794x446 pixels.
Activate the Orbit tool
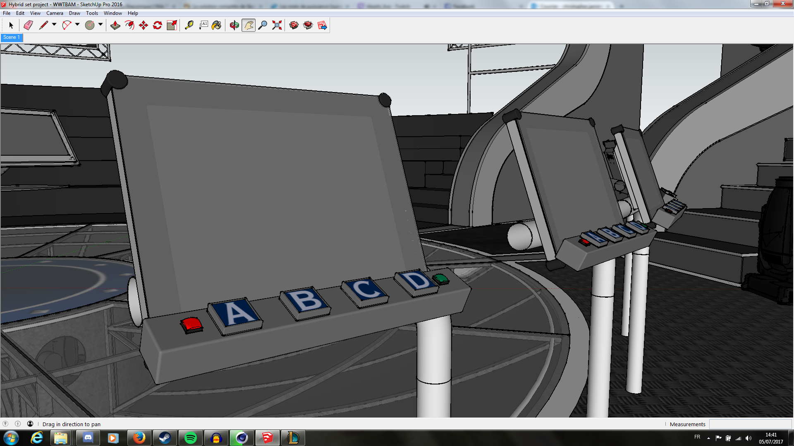coord(234,26)
